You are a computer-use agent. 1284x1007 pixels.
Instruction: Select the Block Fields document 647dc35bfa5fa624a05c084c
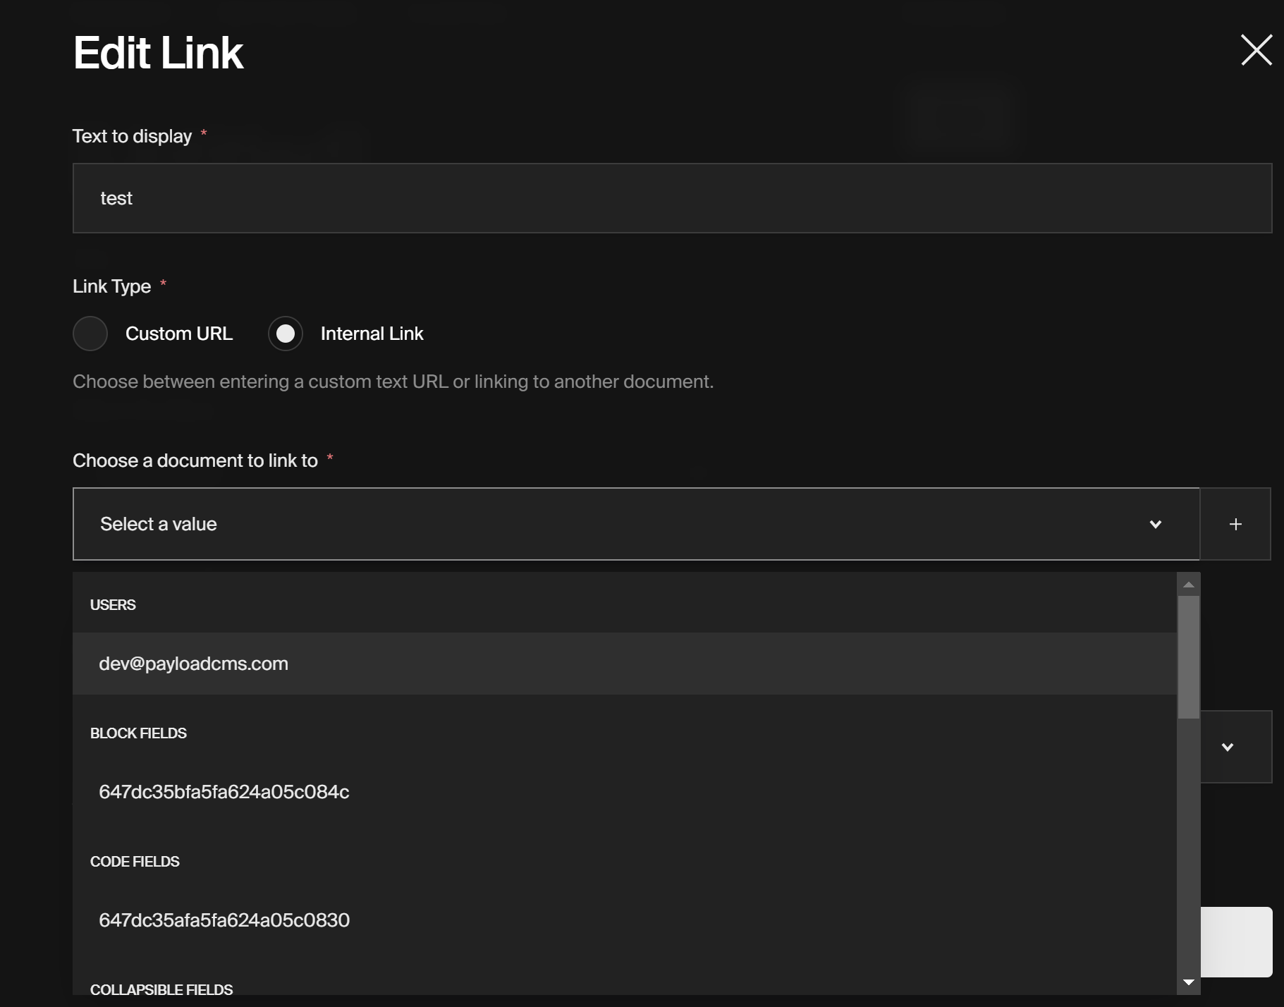224,792
